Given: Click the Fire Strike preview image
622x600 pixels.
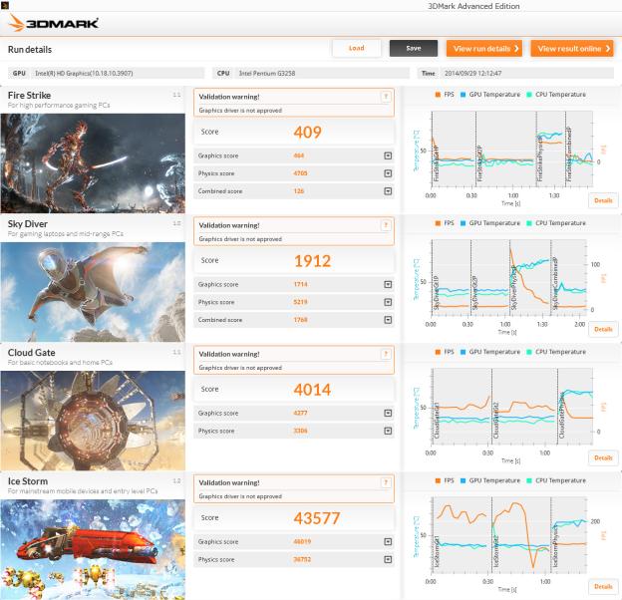Looking at the screenshot, I should 93,163.
